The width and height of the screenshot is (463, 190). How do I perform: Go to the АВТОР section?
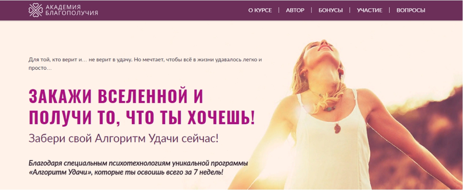click(x=295, y=10)
